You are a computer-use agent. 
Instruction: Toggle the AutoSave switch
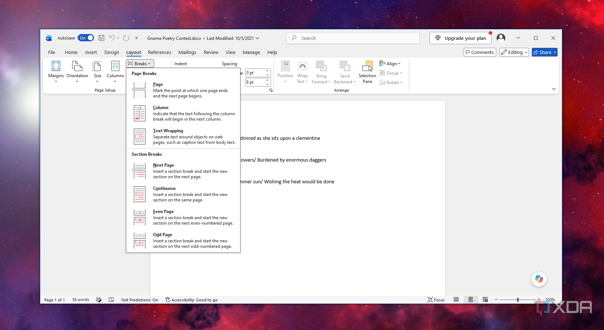coord(86,38)
